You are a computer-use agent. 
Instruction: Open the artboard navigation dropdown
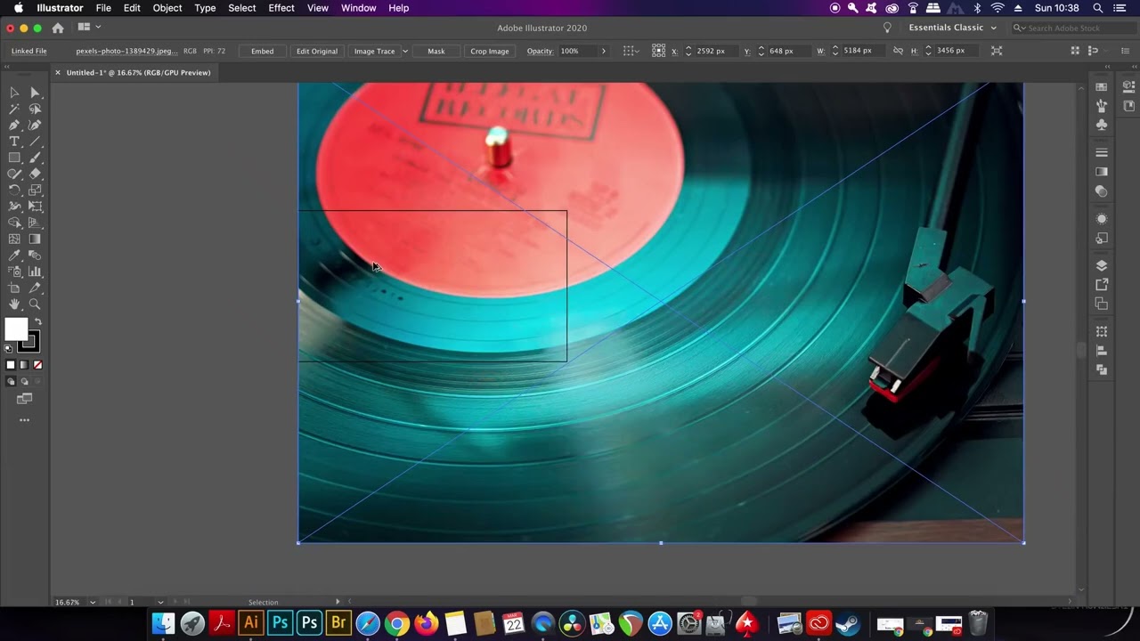pos(160,602)
